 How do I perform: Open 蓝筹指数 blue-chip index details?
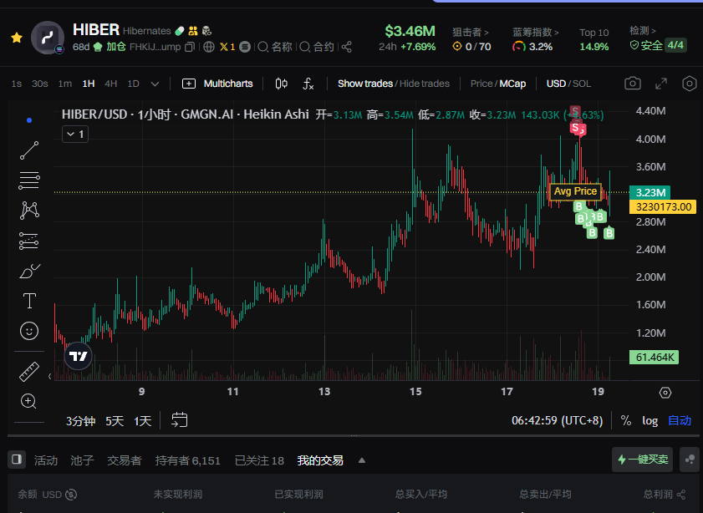coord(535,33)
